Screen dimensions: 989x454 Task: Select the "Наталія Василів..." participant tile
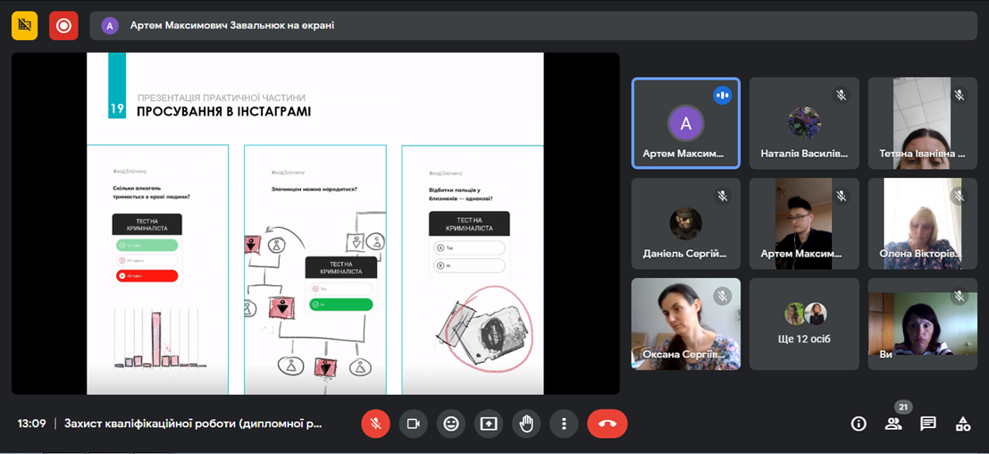[x=804, y=123]
